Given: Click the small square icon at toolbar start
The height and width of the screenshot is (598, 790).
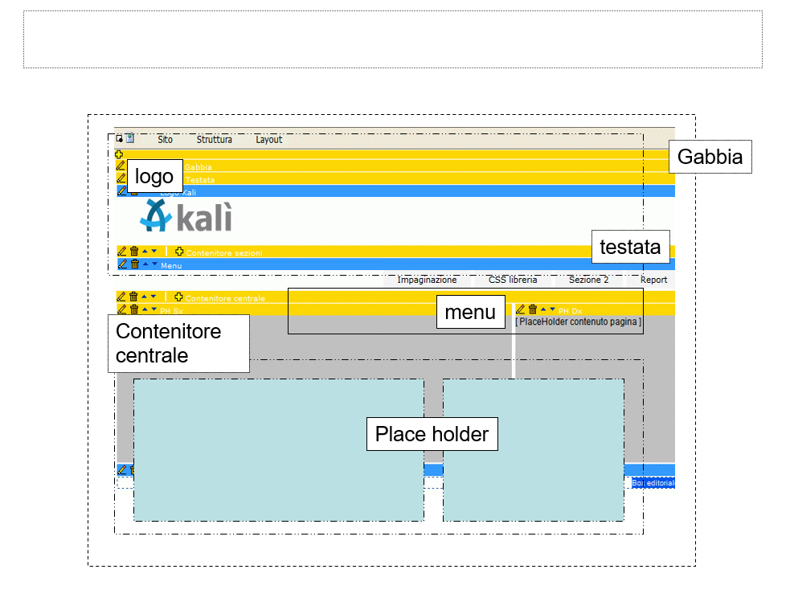Looking at the screenshot, I should click(x=120, y=138).
